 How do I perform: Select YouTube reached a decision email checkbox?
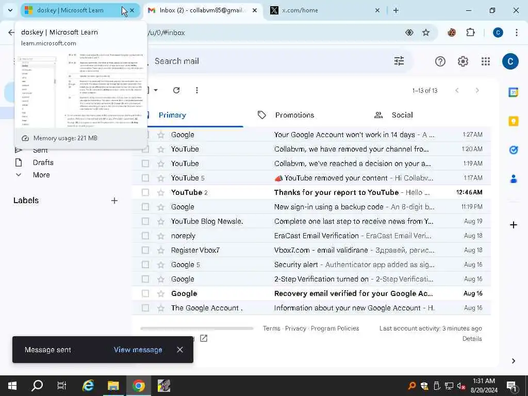(145, 163)
